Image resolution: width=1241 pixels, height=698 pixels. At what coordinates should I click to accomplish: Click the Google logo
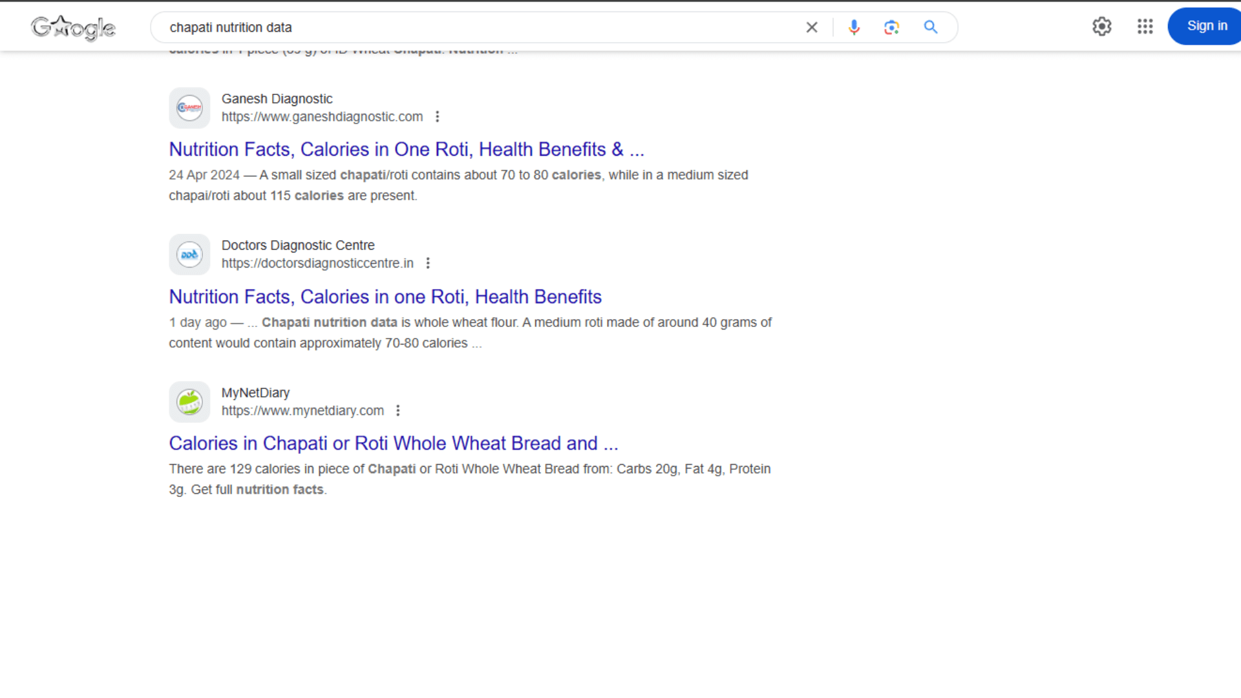click(73, 27)
